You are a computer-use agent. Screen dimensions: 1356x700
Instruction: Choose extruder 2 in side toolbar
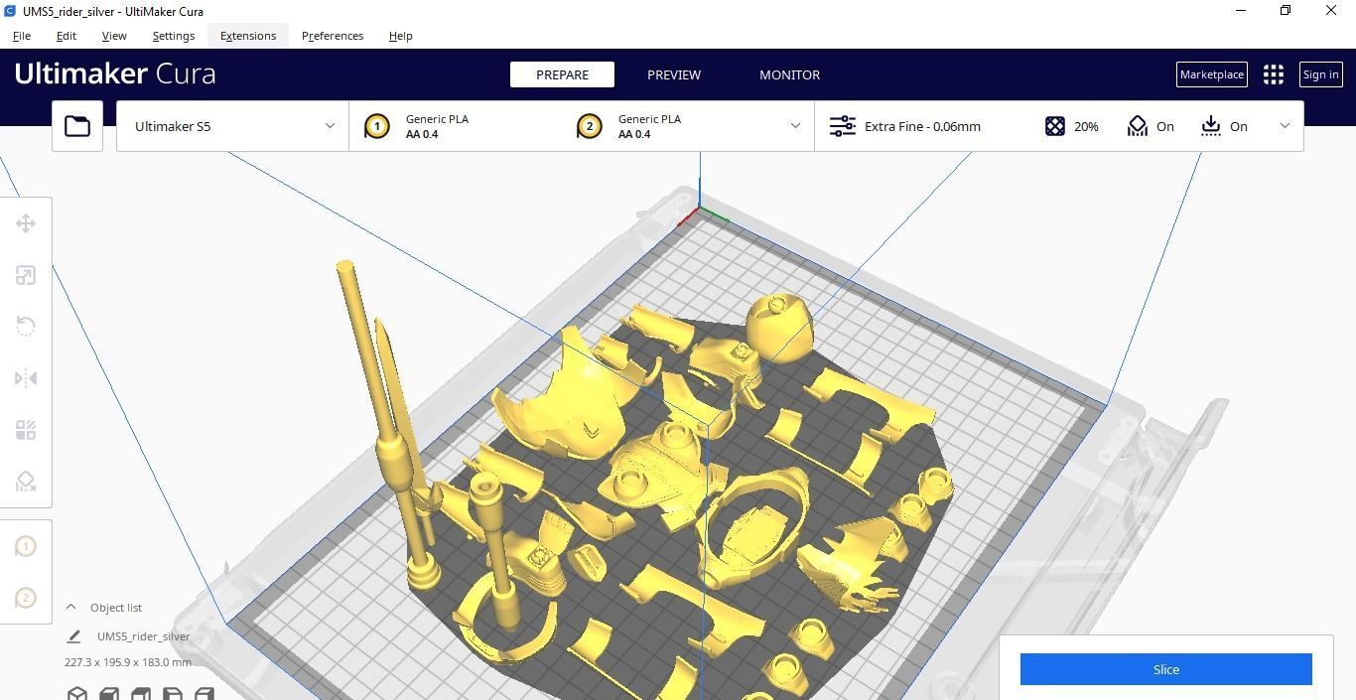coord(26,598)
